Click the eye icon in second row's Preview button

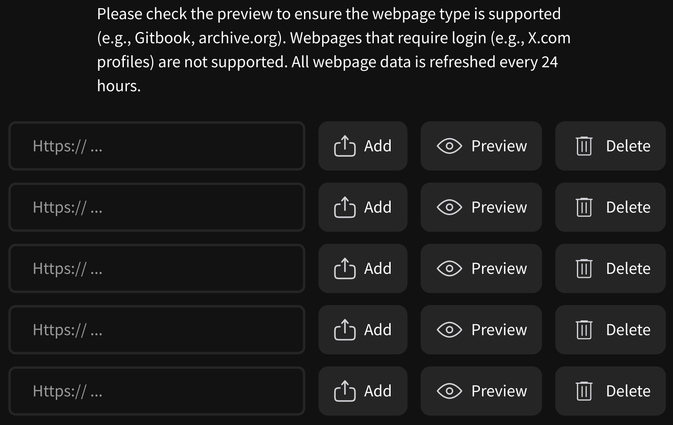pyautogui.click(x=450, y=207)
